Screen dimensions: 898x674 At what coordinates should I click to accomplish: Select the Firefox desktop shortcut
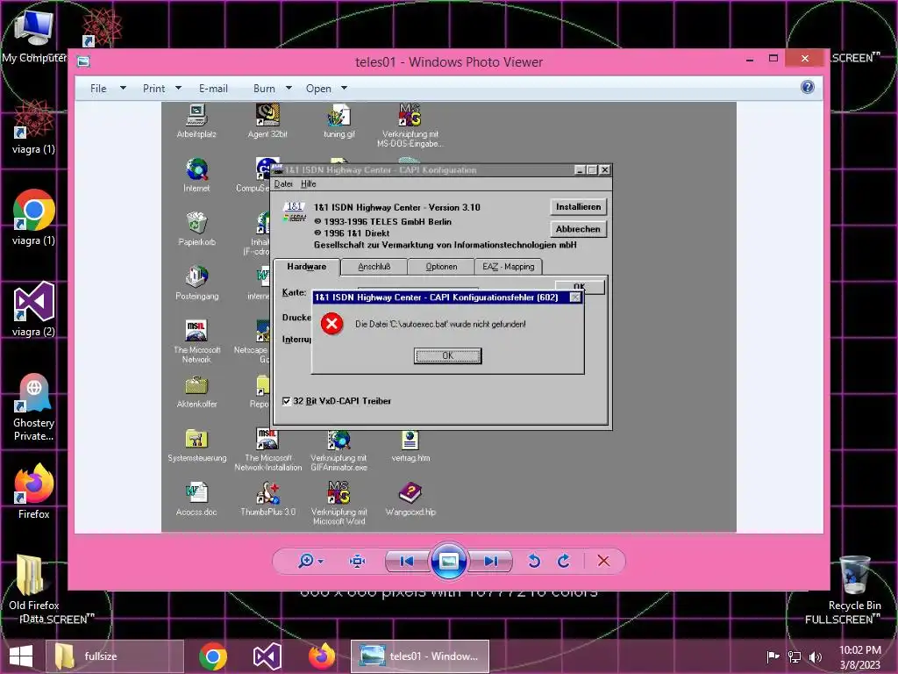(34, 491)
